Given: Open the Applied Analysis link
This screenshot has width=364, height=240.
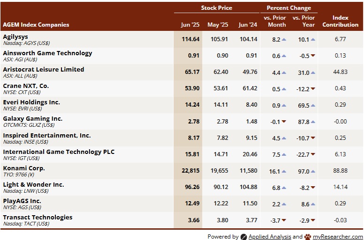Looking at the screenshot, I should (270, 237).
